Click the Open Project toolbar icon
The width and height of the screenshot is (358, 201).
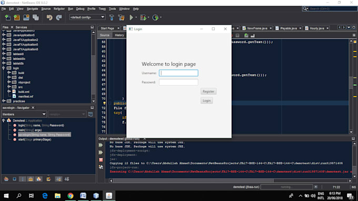[26, 17]
